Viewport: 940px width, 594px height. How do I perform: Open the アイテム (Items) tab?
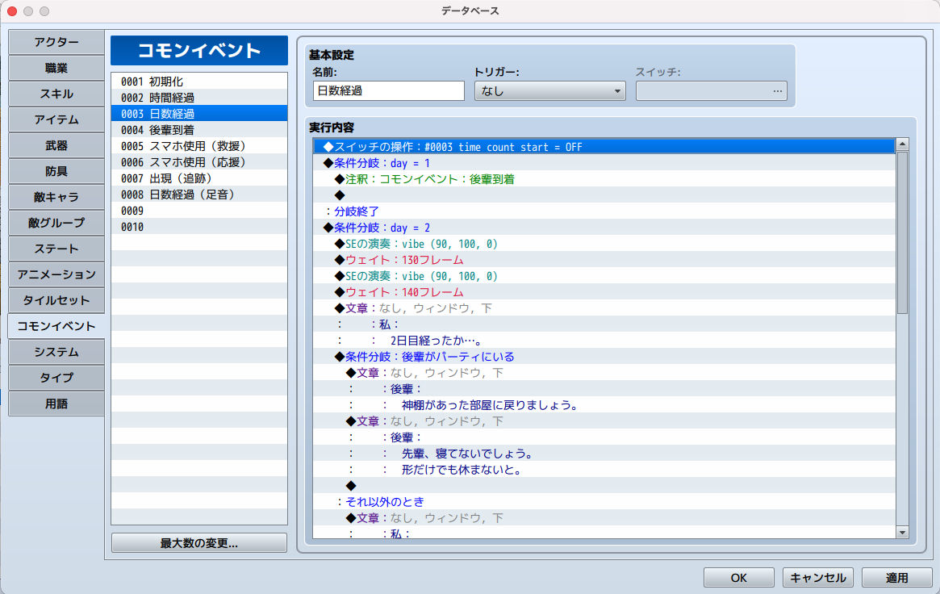pyautogui.click(x=56, y=119)
